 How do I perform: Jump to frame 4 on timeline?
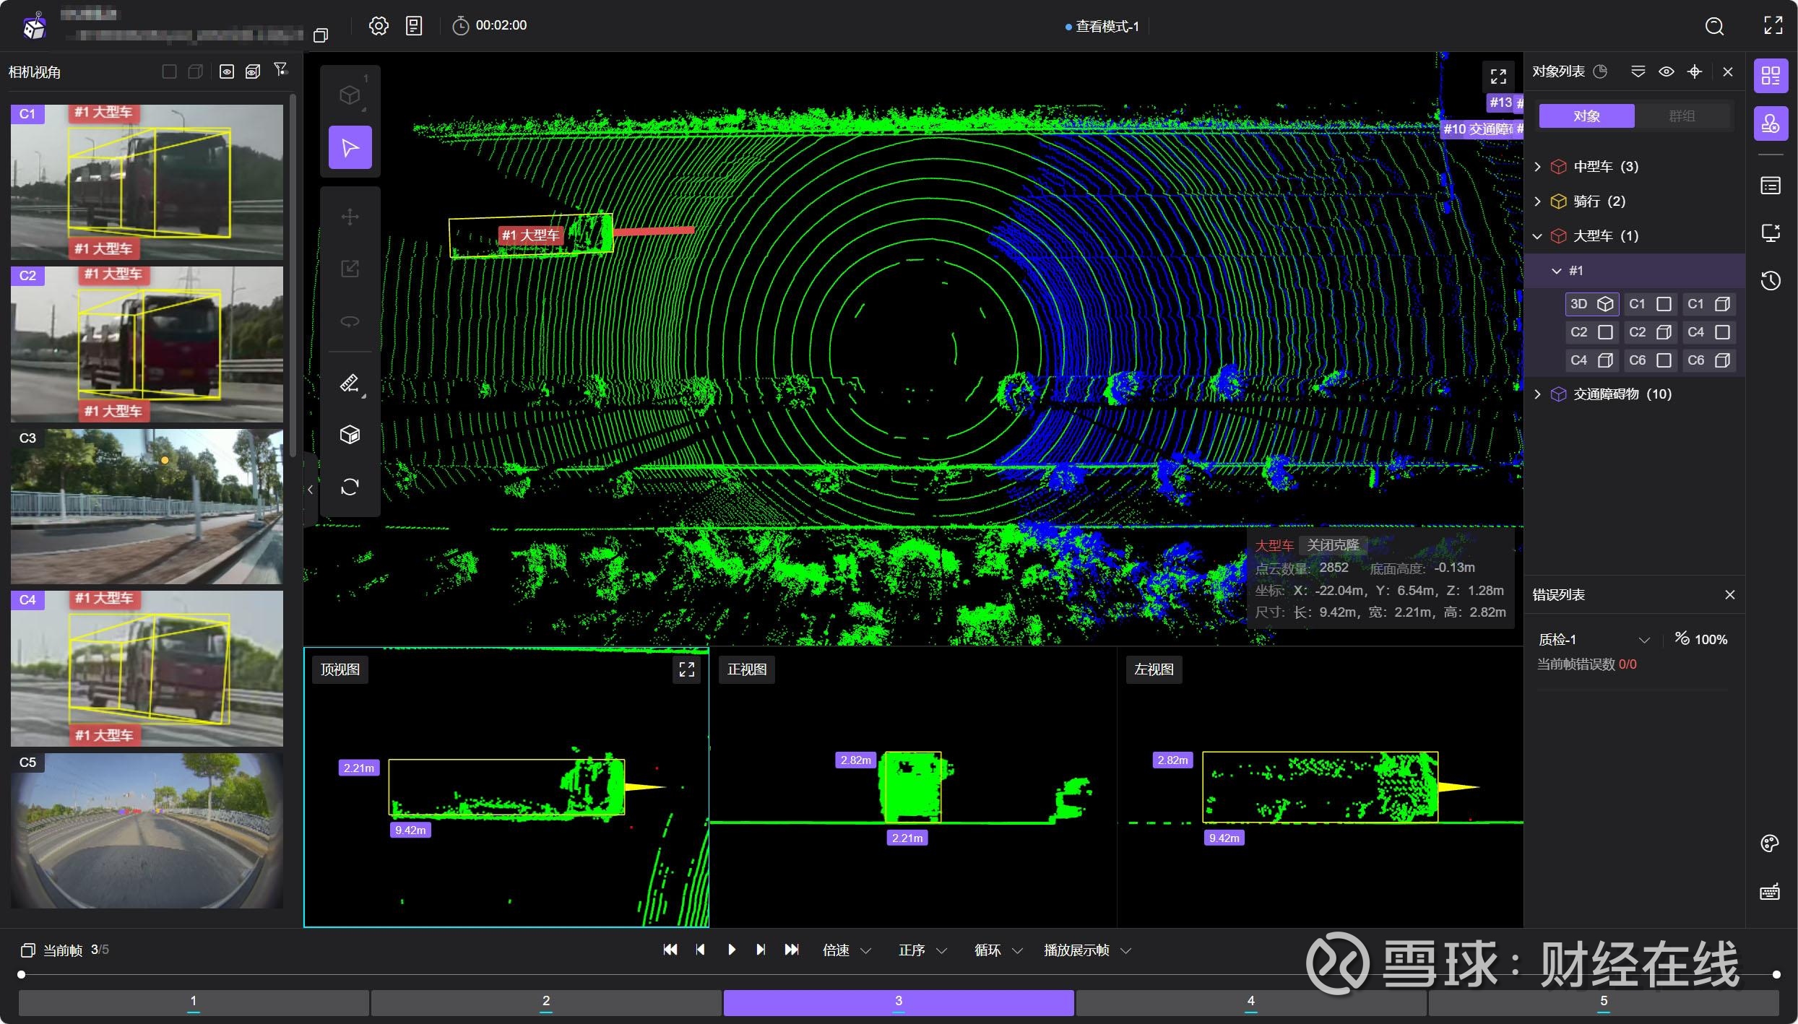pyautogui.click(x=1250, y=1002)
